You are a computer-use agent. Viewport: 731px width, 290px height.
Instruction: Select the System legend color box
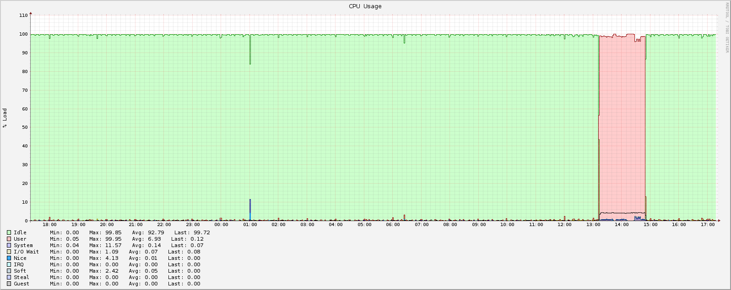(9, 245)
